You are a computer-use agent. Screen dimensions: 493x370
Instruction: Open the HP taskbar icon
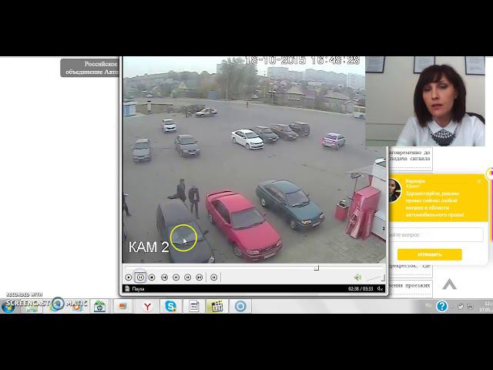point(99,306)
